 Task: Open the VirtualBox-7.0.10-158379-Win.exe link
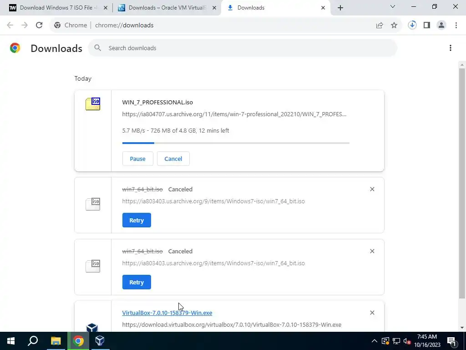[167, 313]
